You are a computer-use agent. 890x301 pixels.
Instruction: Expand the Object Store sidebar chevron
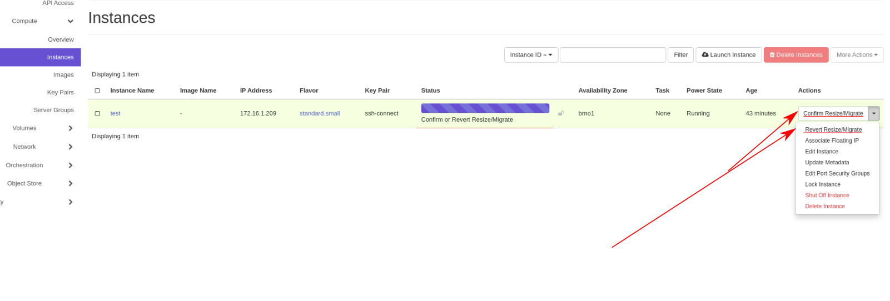70,184
